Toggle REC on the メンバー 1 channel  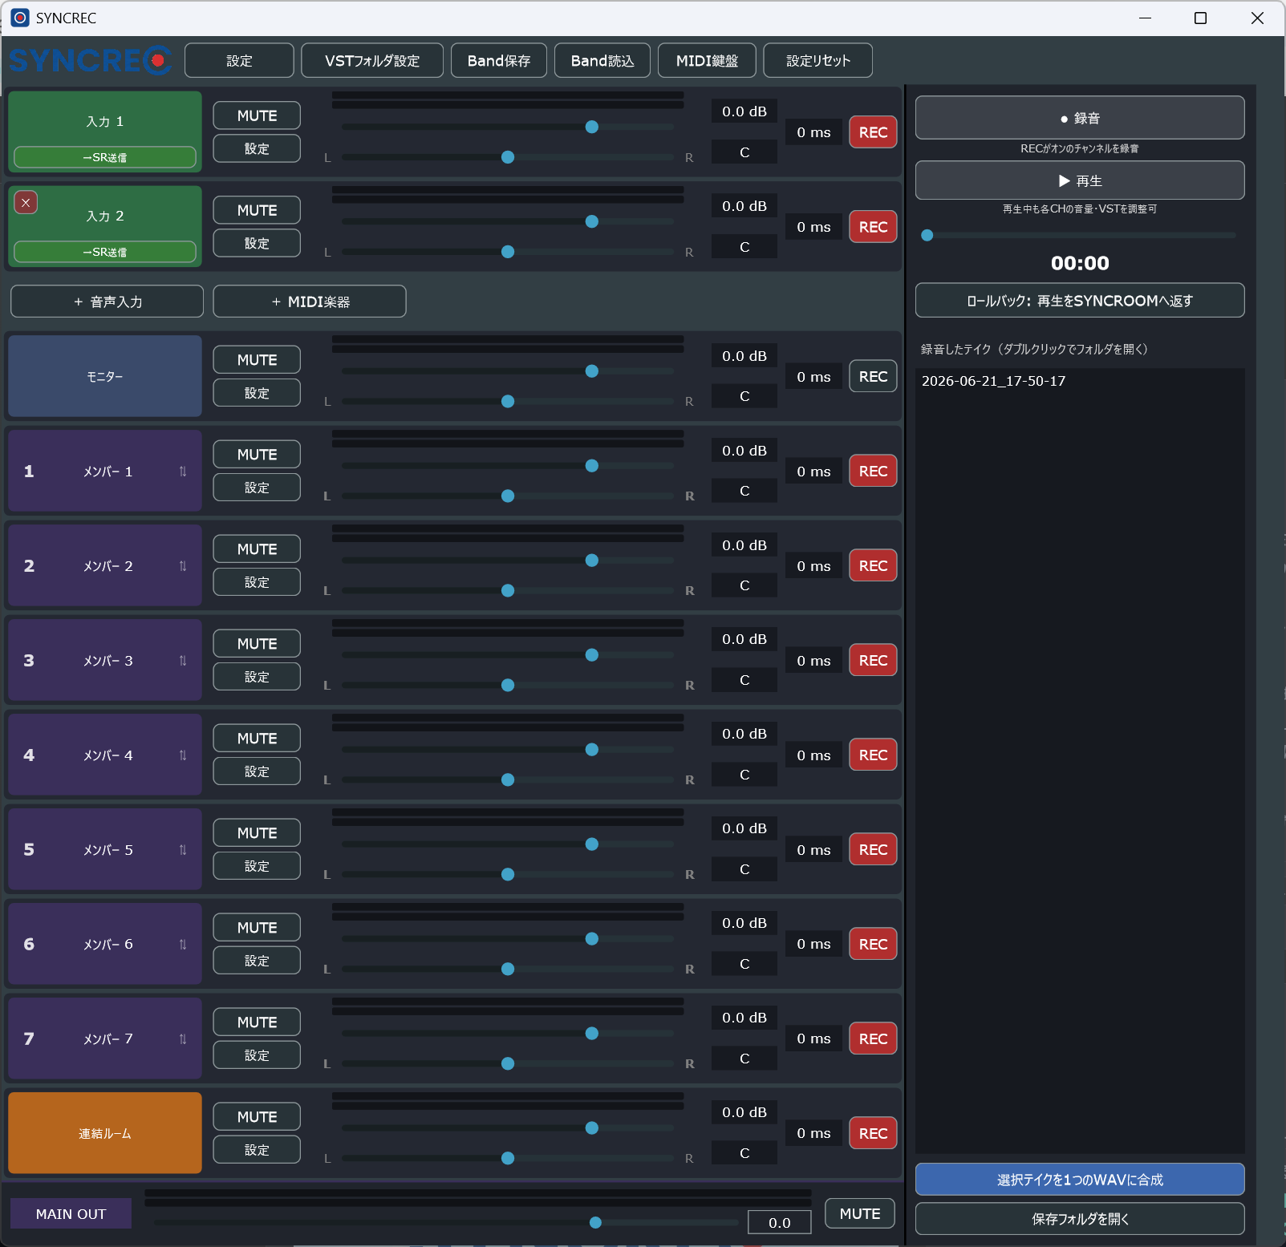(873, 472)
